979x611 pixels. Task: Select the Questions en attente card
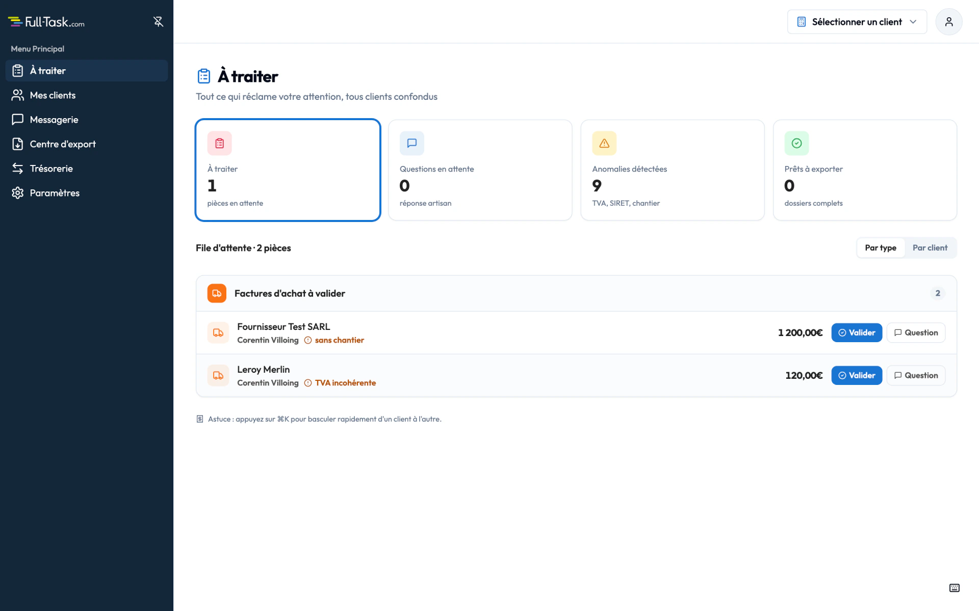[480, 170]
